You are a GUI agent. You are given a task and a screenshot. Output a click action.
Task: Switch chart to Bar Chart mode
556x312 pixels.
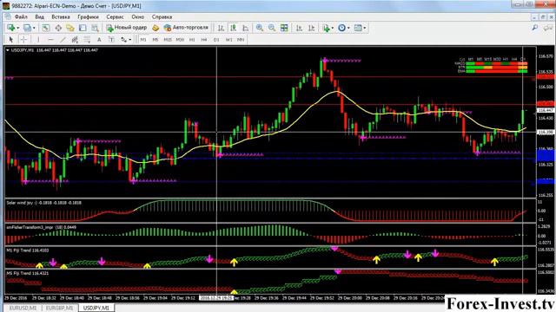[221, 28]
